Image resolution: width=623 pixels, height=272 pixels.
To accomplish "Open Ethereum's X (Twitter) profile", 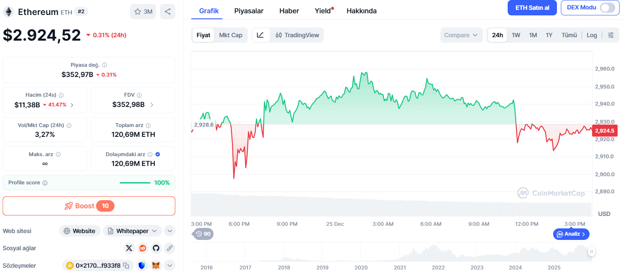I will pos(129,248).
